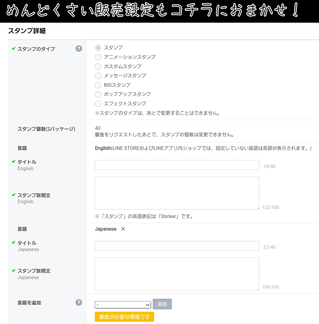Click the 122/160 character counter
319x324 pixels.
pyautogui.click(x=270, y=207)
